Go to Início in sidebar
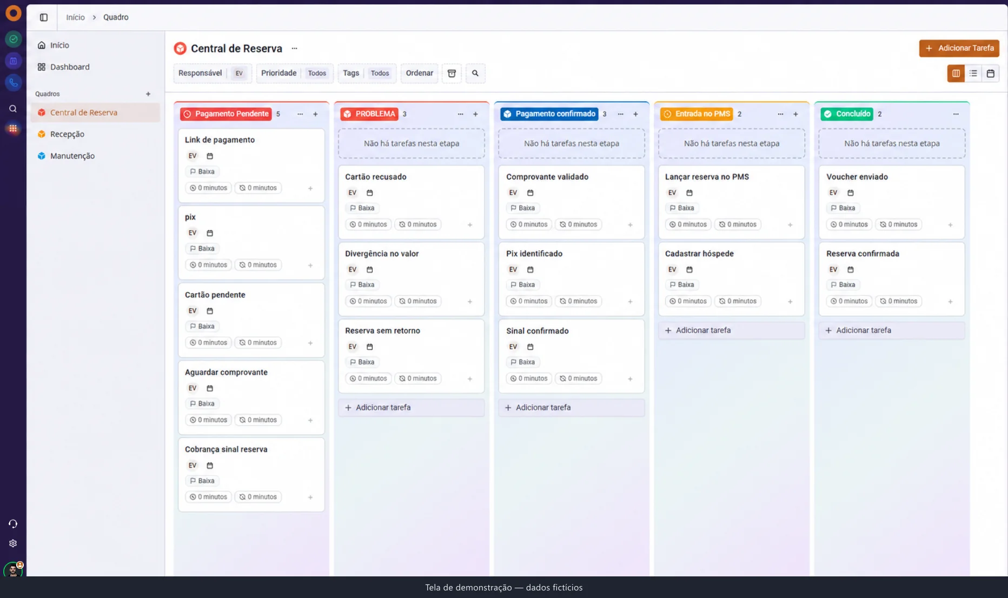 [95, 45]
